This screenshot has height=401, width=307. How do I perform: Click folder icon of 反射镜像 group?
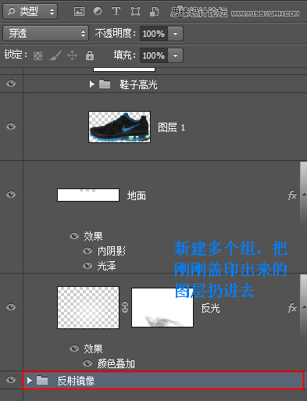[x=42, y=380]
